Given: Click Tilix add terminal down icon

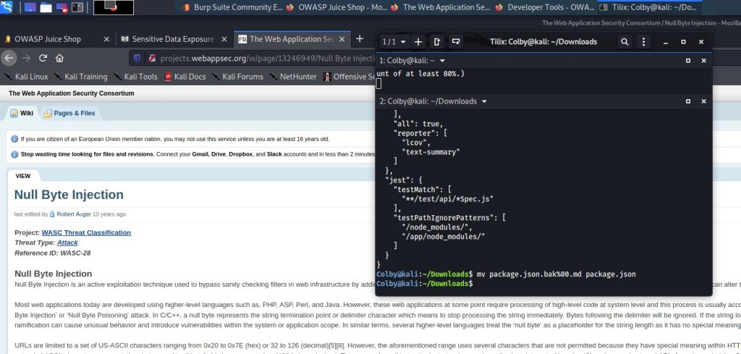Looking at the screenshot, I should (x=455, y=42).
